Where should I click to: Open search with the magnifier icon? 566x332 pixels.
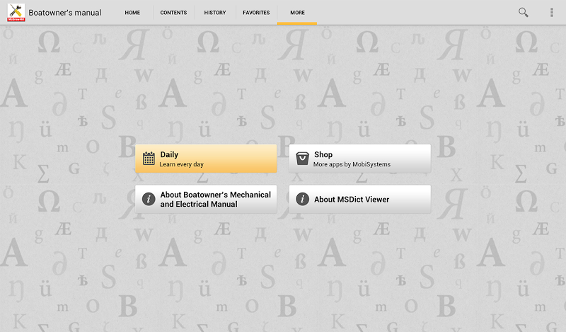click(524, 13)
